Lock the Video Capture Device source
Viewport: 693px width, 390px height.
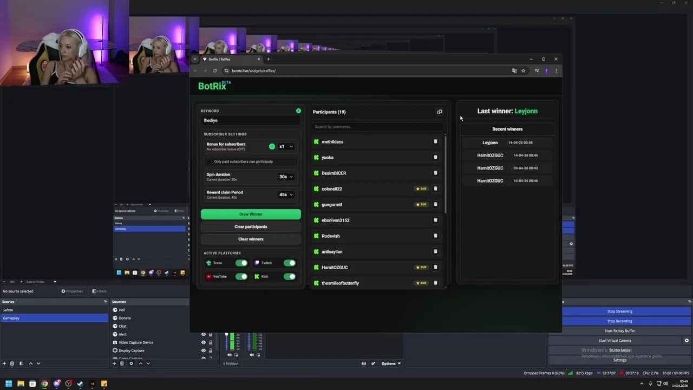[x=211, y=342]
